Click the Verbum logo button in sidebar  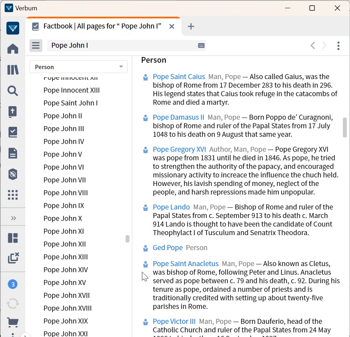pyautogui.click(x=13, y=28)
